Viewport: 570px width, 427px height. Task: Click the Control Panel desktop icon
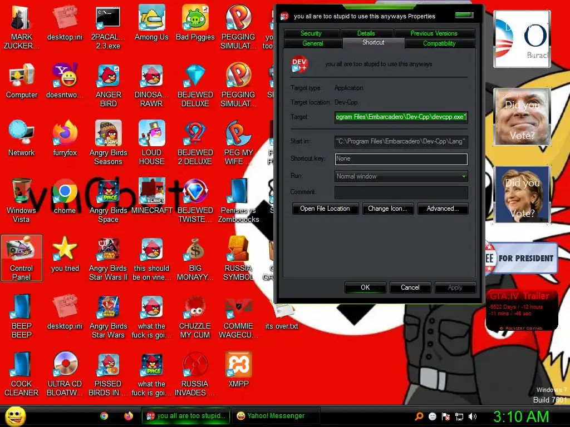coord(22,258)
